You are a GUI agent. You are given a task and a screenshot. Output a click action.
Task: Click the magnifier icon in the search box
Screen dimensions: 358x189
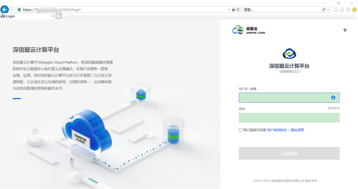tap(324, 10)
